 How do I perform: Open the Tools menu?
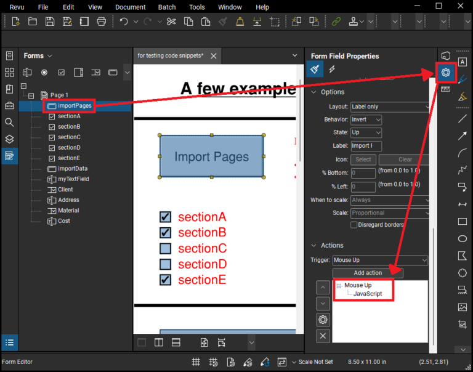click(197, 7)
